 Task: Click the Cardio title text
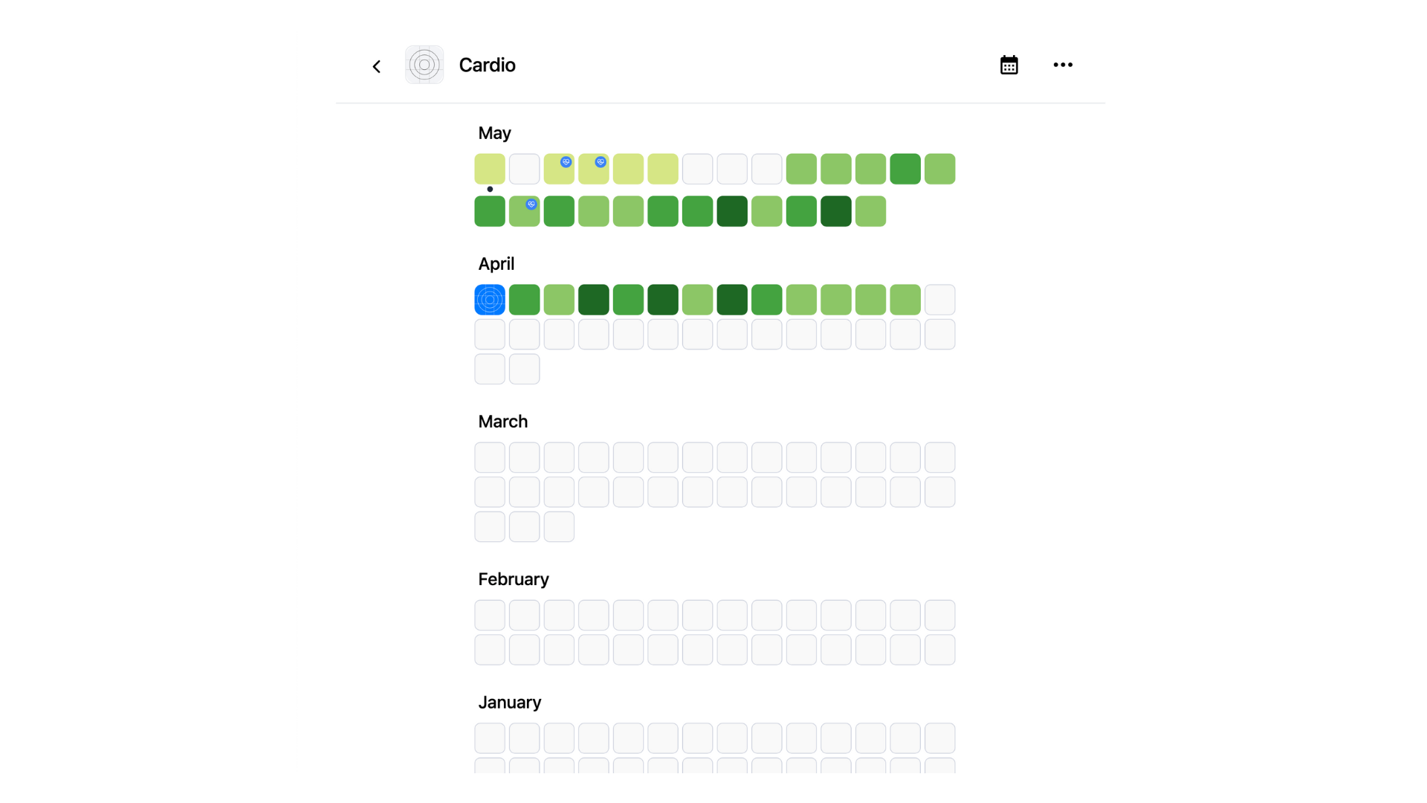(487, 65)
